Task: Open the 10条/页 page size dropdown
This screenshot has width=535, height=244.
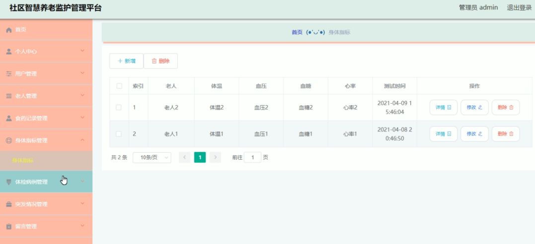Action: coord(152,157)
